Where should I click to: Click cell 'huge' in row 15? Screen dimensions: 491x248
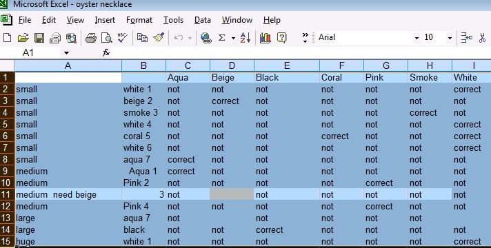click(x=68, y=241)
